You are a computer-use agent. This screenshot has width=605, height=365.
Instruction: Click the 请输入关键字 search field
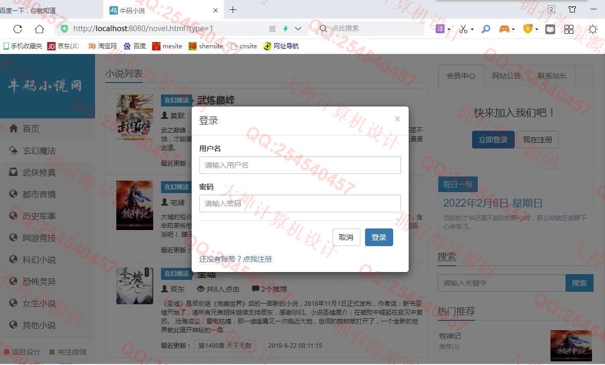pyautogui.click(x=502, y=283)
